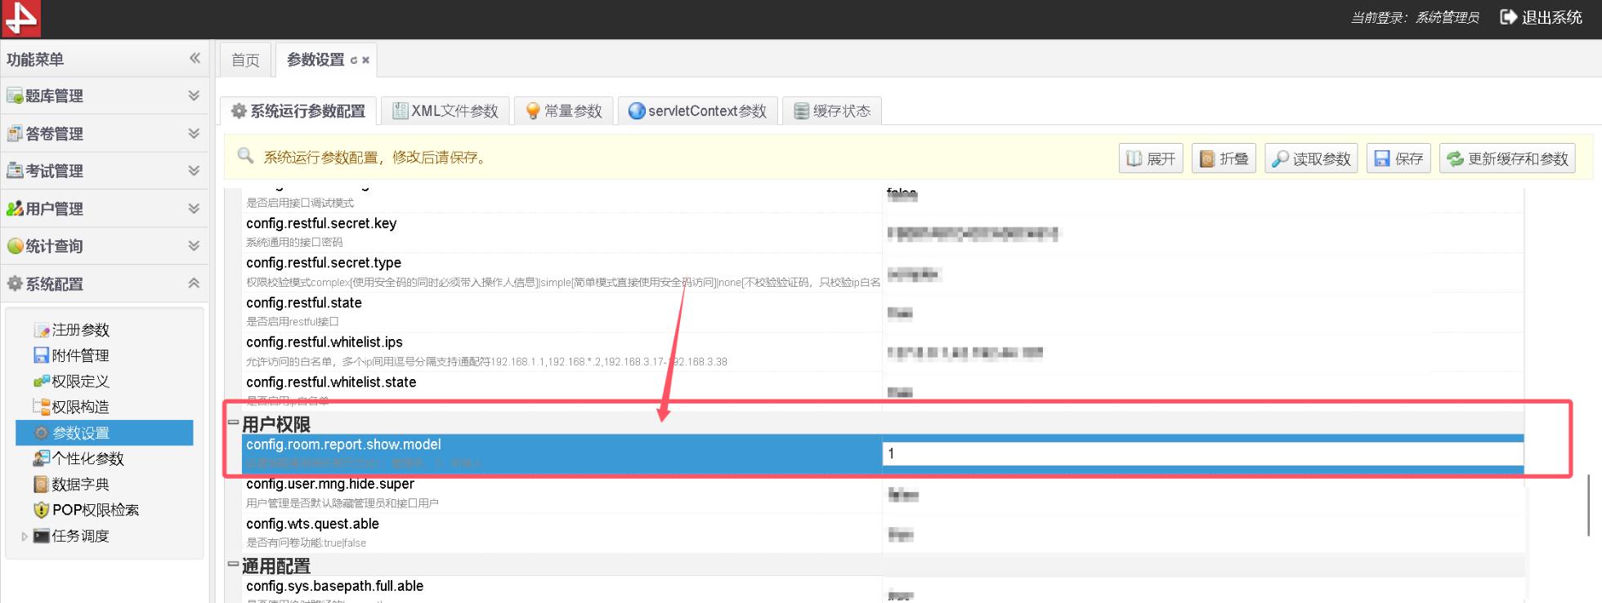Click the 读取参数 button

tap(1312, 159)
